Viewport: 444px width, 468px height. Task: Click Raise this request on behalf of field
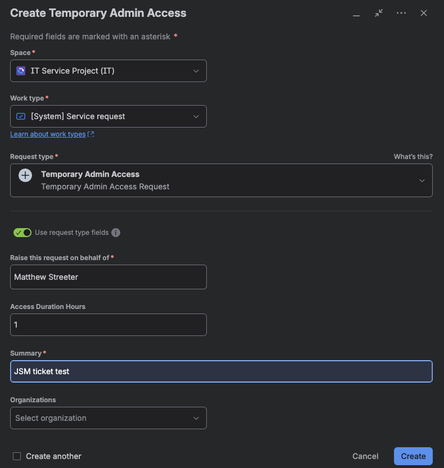(x=108, y=277)
